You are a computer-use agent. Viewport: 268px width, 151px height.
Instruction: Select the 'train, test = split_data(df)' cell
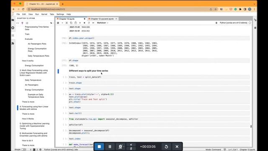click(159, 77)
